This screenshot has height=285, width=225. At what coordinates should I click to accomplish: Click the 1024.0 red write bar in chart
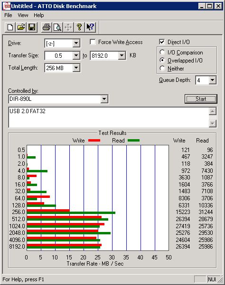[x=66, y=224]
